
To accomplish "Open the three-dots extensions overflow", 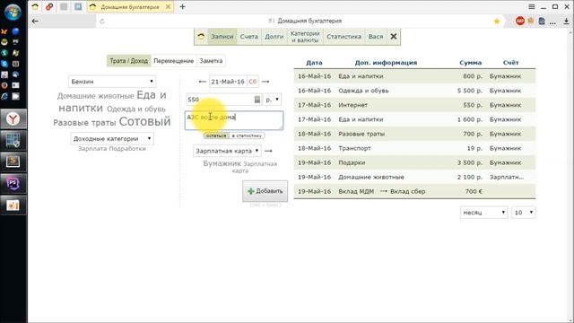I will pyautogui.click(x=552, y=22).
